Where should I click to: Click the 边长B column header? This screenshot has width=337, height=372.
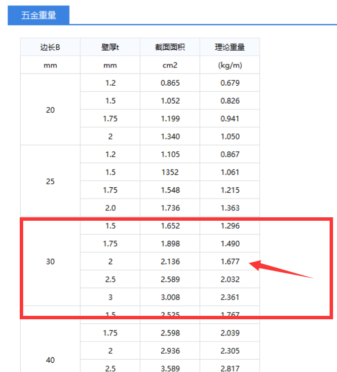(50, 47)
